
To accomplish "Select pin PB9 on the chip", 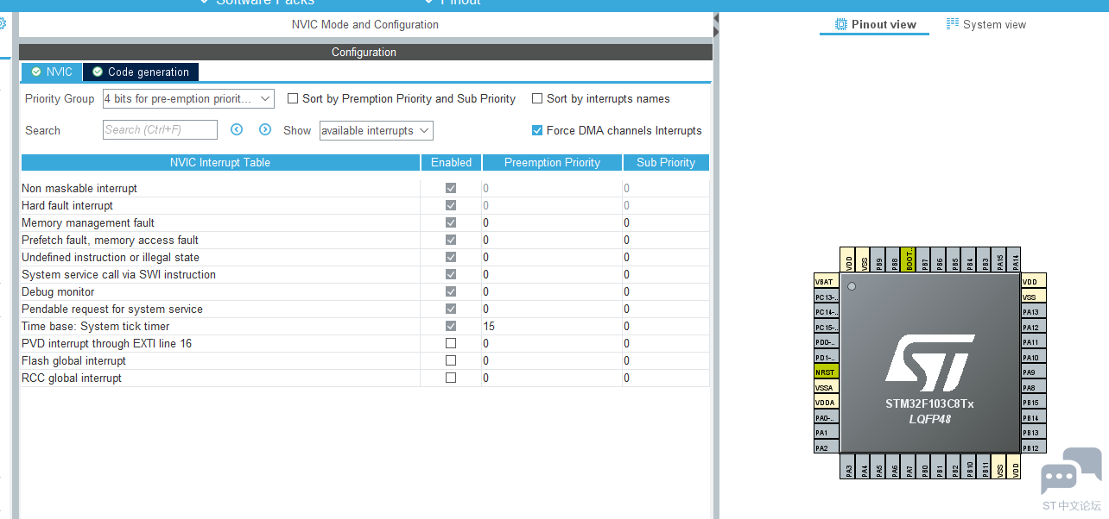I will coord(879,259).
